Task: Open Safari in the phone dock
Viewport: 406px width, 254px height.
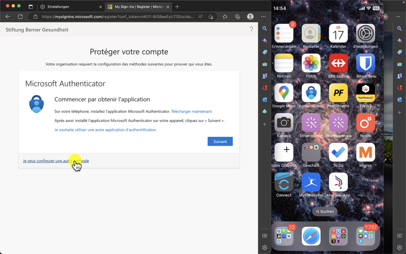Action: (x=311, y=236)
